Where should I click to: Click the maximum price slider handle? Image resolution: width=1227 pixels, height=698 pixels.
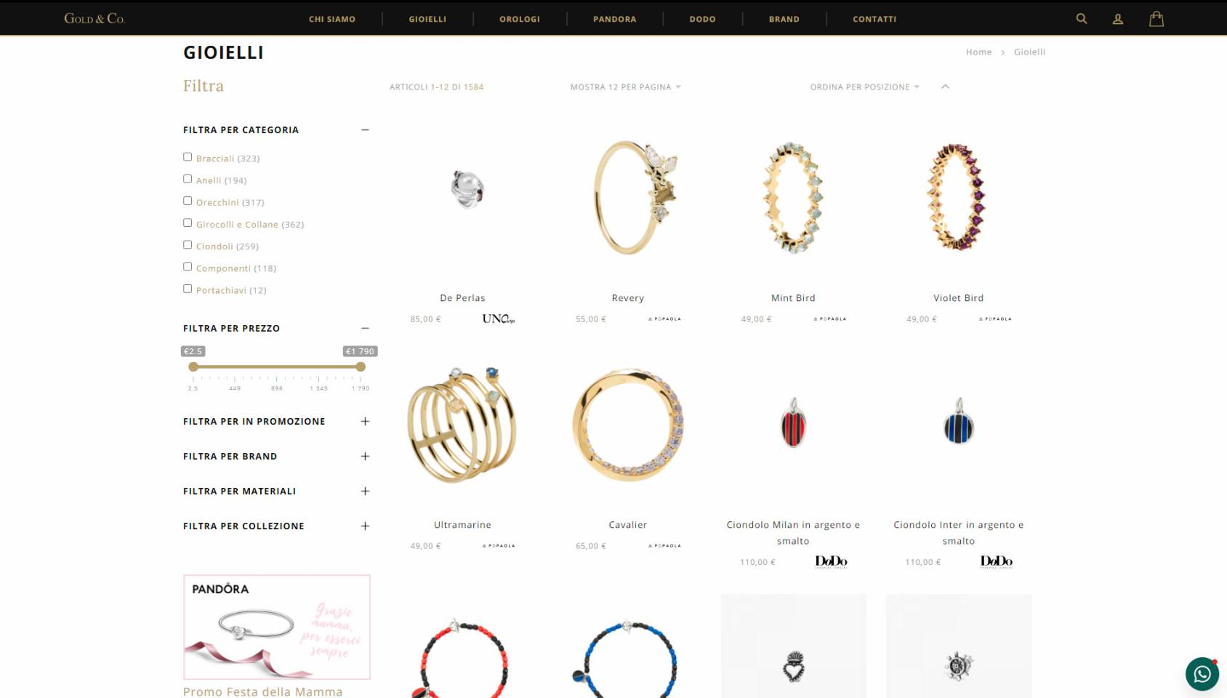tap(361, 366)
